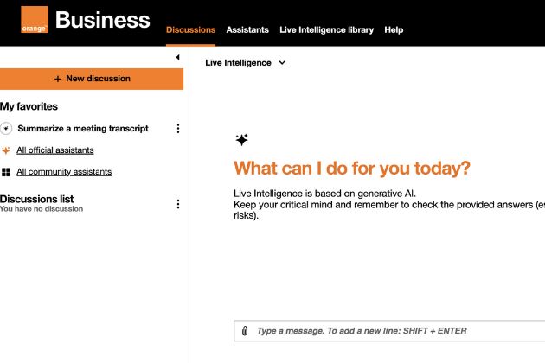Open Discussions list options menu
Viewport: 545px width, 363px height.
[x=178, y=204]
